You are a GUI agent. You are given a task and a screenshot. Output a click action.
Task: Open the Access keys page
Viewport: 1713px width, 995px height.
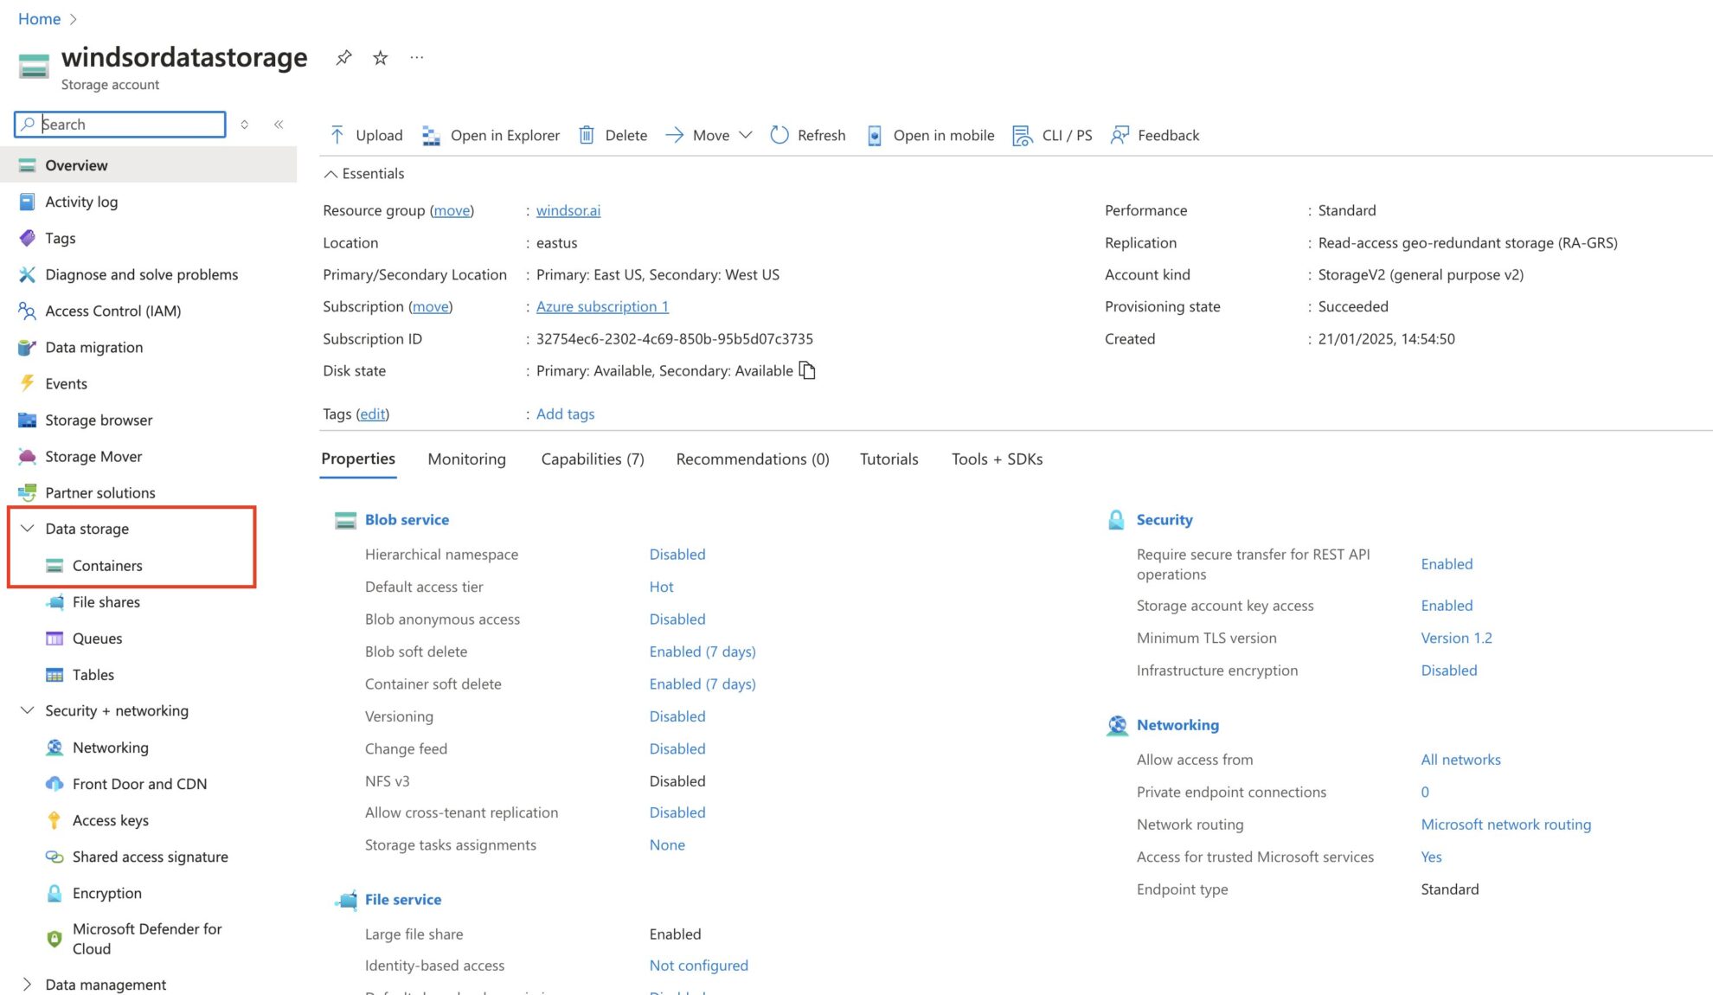click(110, 819)
